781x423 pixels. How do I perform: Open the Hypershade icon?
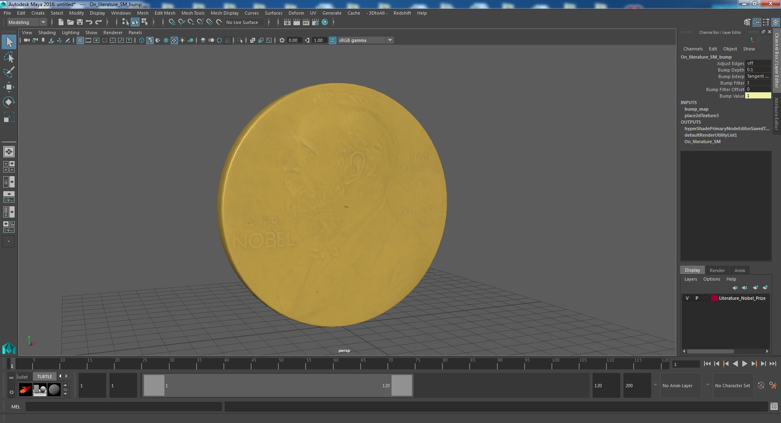[x=325, y=22]
